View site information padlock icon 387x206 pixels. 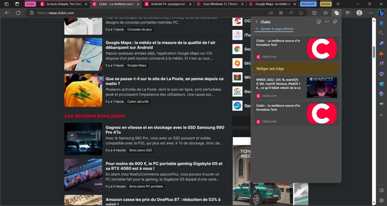[32, 13]
